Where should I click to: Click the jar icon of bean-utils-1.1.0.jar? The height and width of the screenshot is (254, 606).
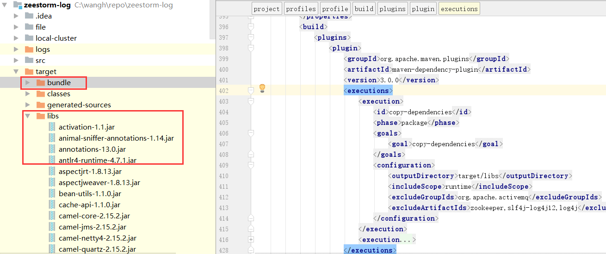[x=52, y=193]
